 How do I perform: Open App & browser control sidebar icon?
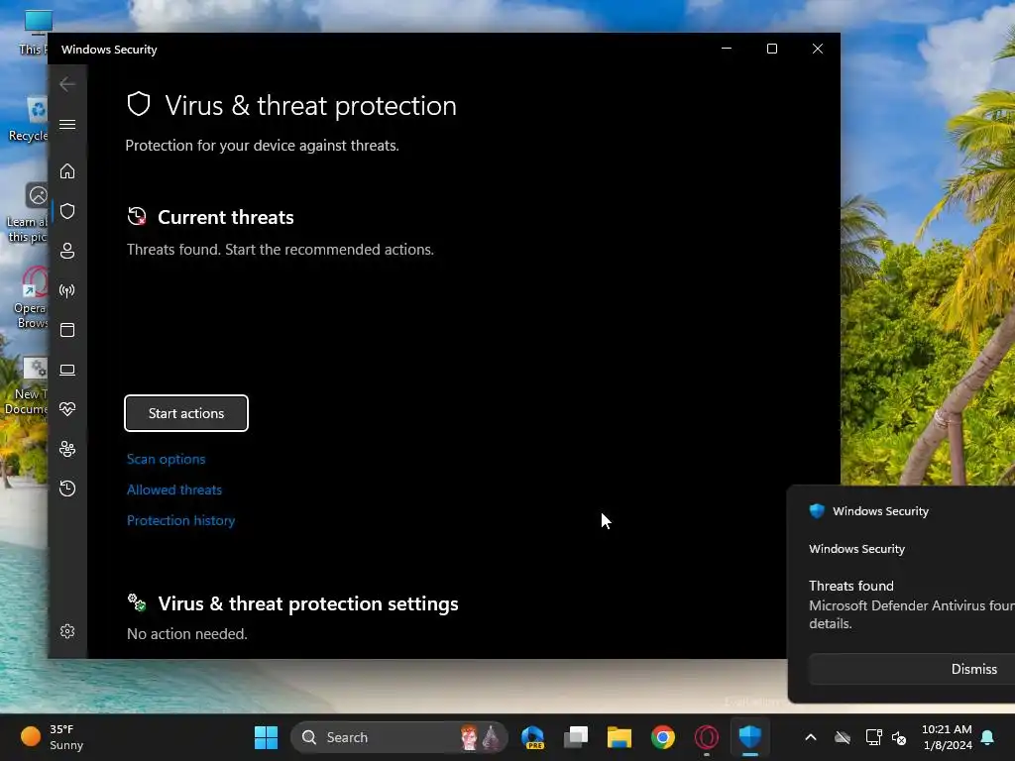point(67,330)
